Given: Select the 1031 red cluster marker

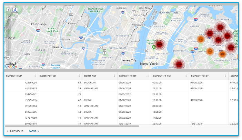Looking at the screenshot, I should pyautogui.click(x=210, y=33).
